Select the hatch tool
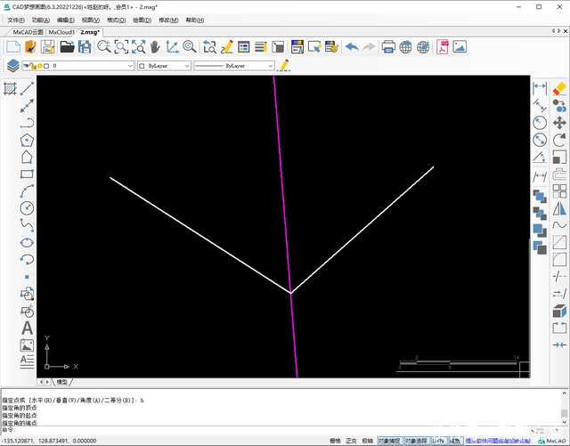Screen dimensions: 570x446 point(10,89)
